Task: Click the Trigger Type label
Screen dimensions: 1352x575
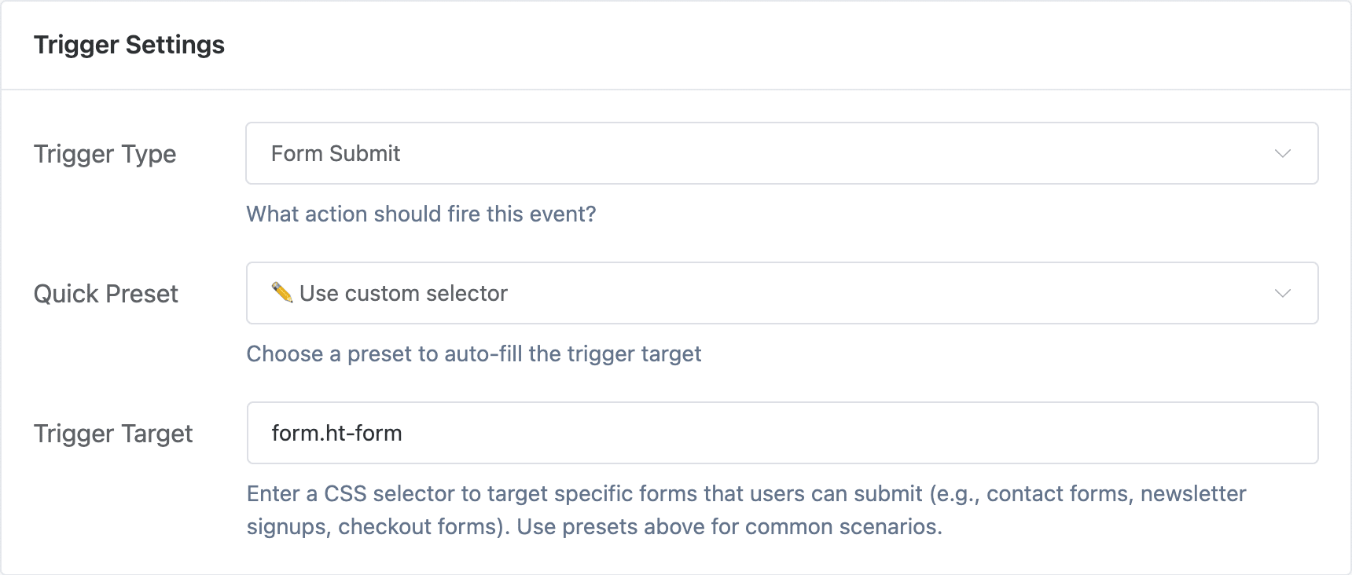Action: 105,154
